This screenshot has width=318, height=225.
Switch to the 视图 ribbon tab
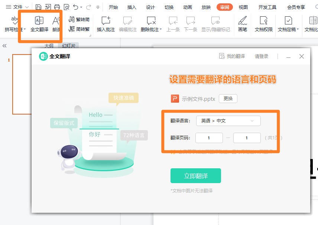(243, 7)
